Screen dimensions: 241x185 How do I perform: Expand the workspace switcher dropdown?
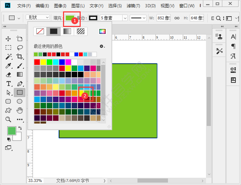point(236,18)
